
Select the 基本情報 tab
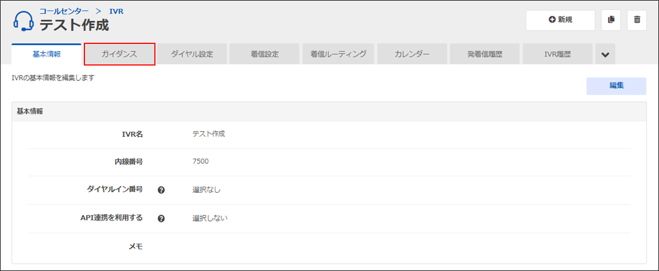pyautogui.click(x=47, y=54)
